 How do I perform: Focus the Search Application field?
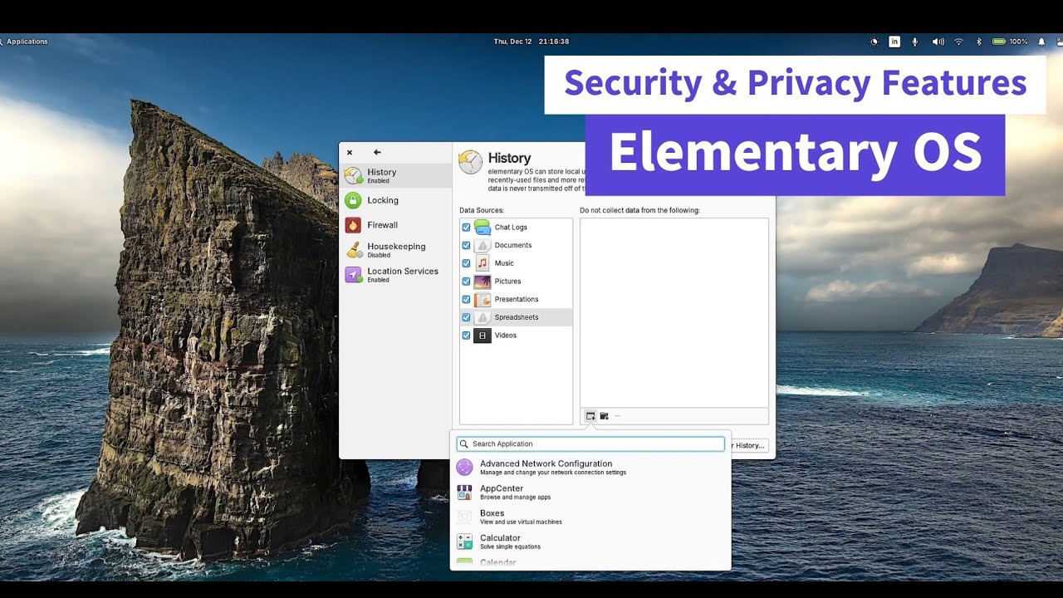click(x=590, y=444)
